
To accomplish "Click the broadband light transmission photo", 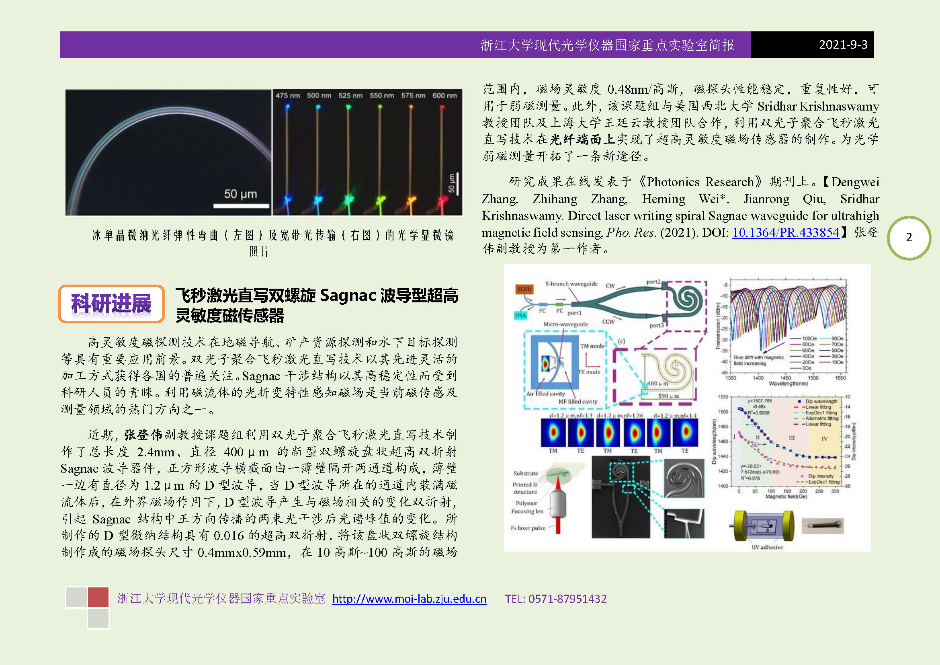I will coord(367,152).
